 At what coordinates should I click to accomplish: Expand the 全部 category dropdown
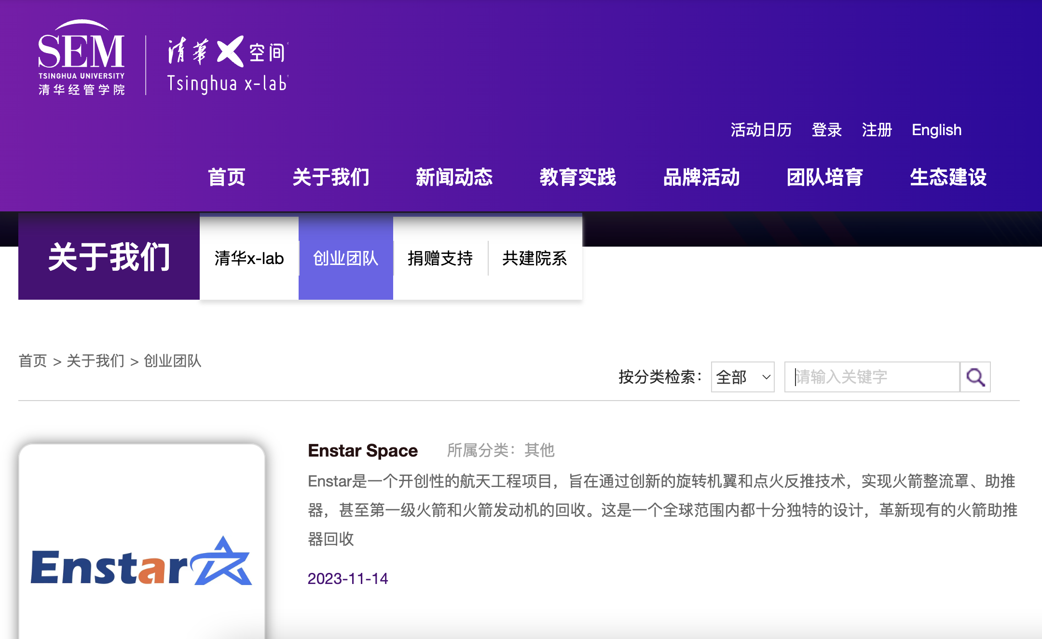pos(742,377)
